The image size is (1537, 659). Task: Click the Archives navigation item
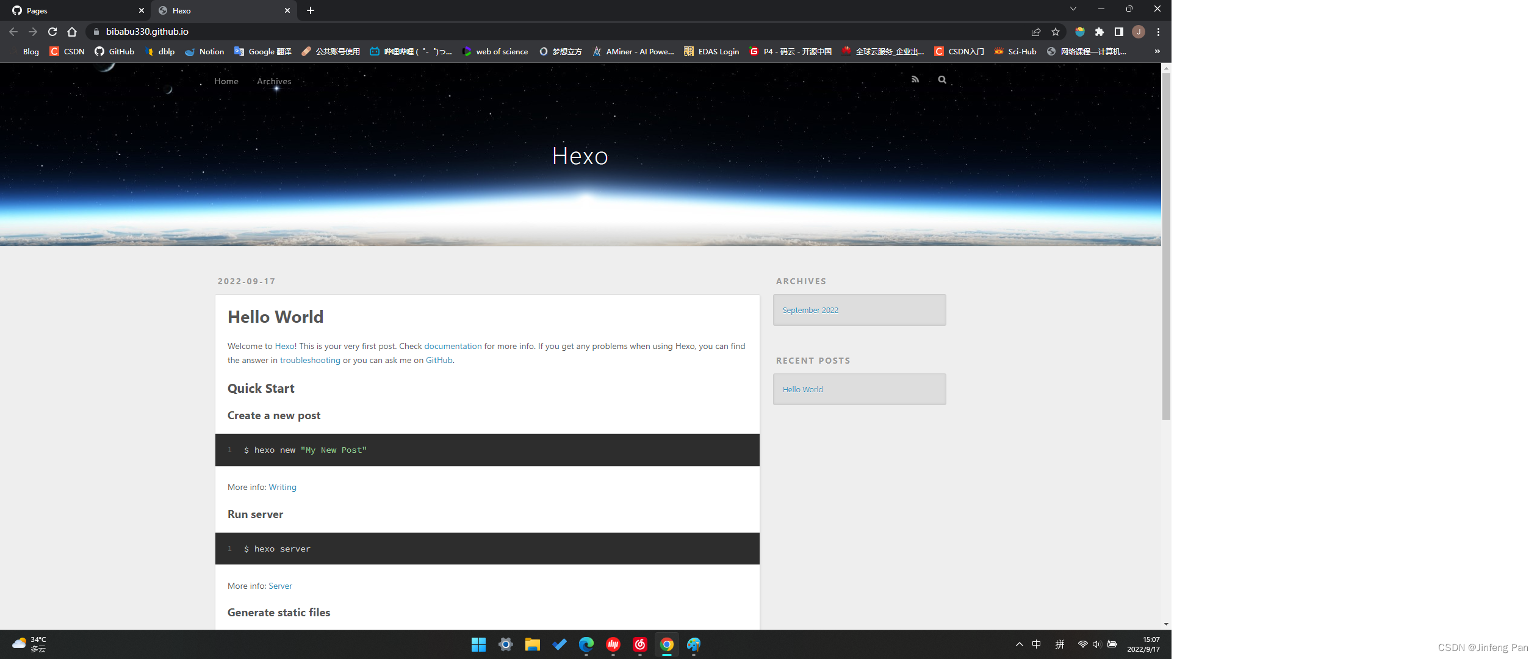pos(274,81)
